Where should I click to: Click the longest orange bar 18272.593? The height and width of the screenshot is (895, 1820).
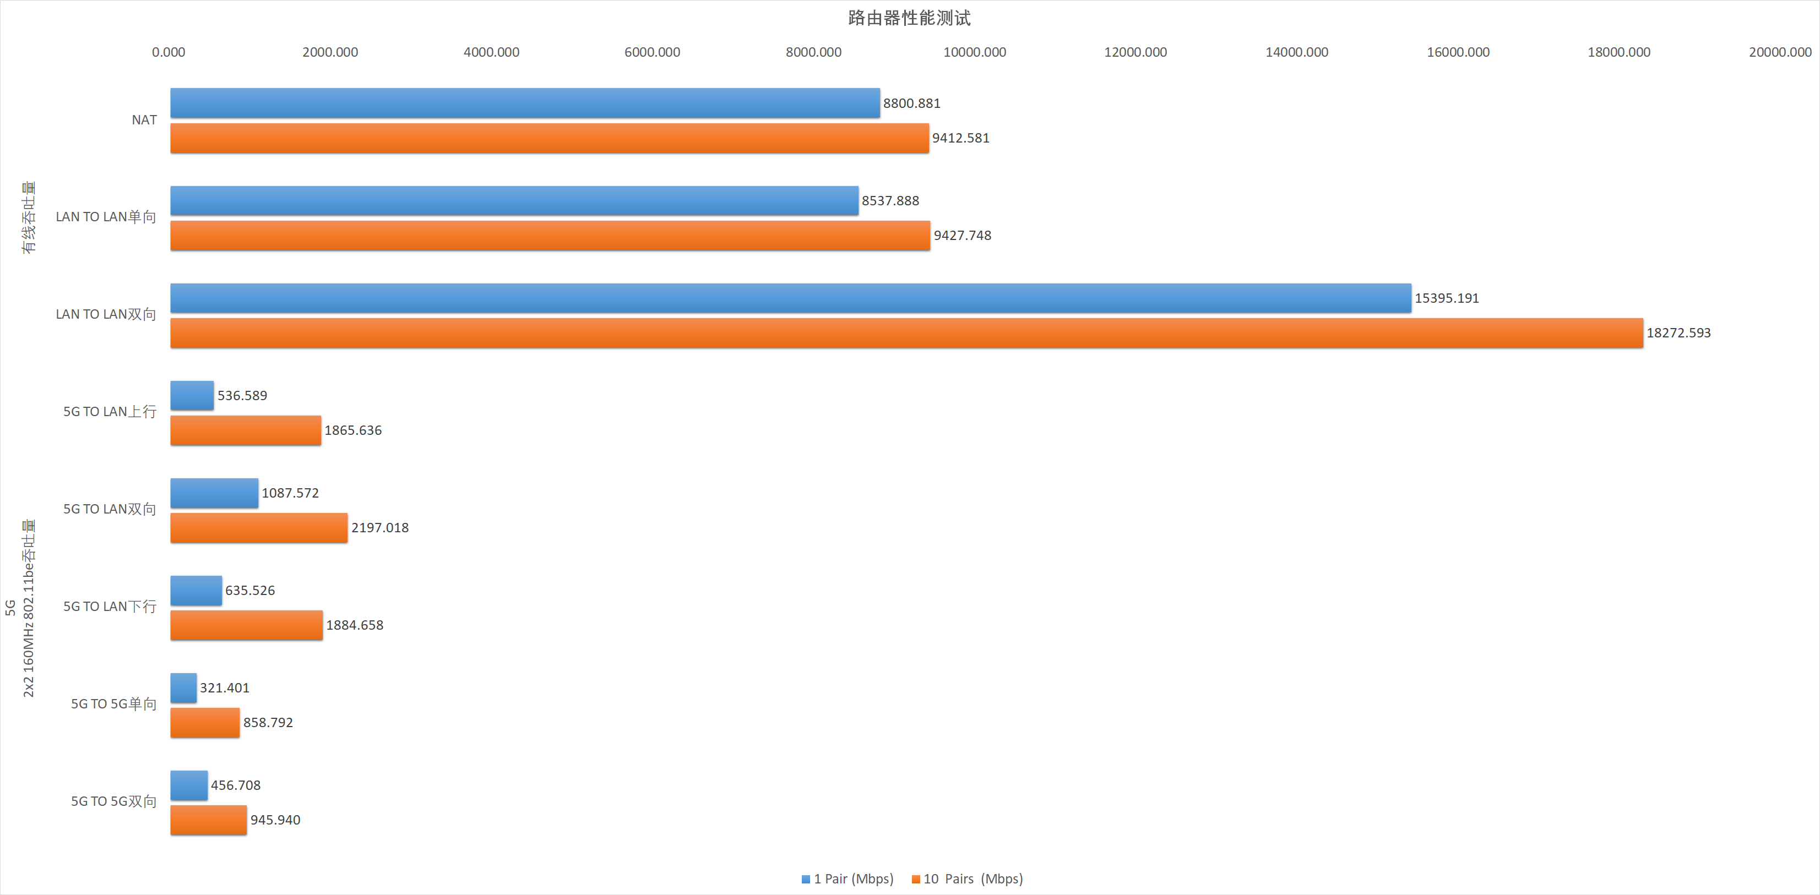[906, 332]
